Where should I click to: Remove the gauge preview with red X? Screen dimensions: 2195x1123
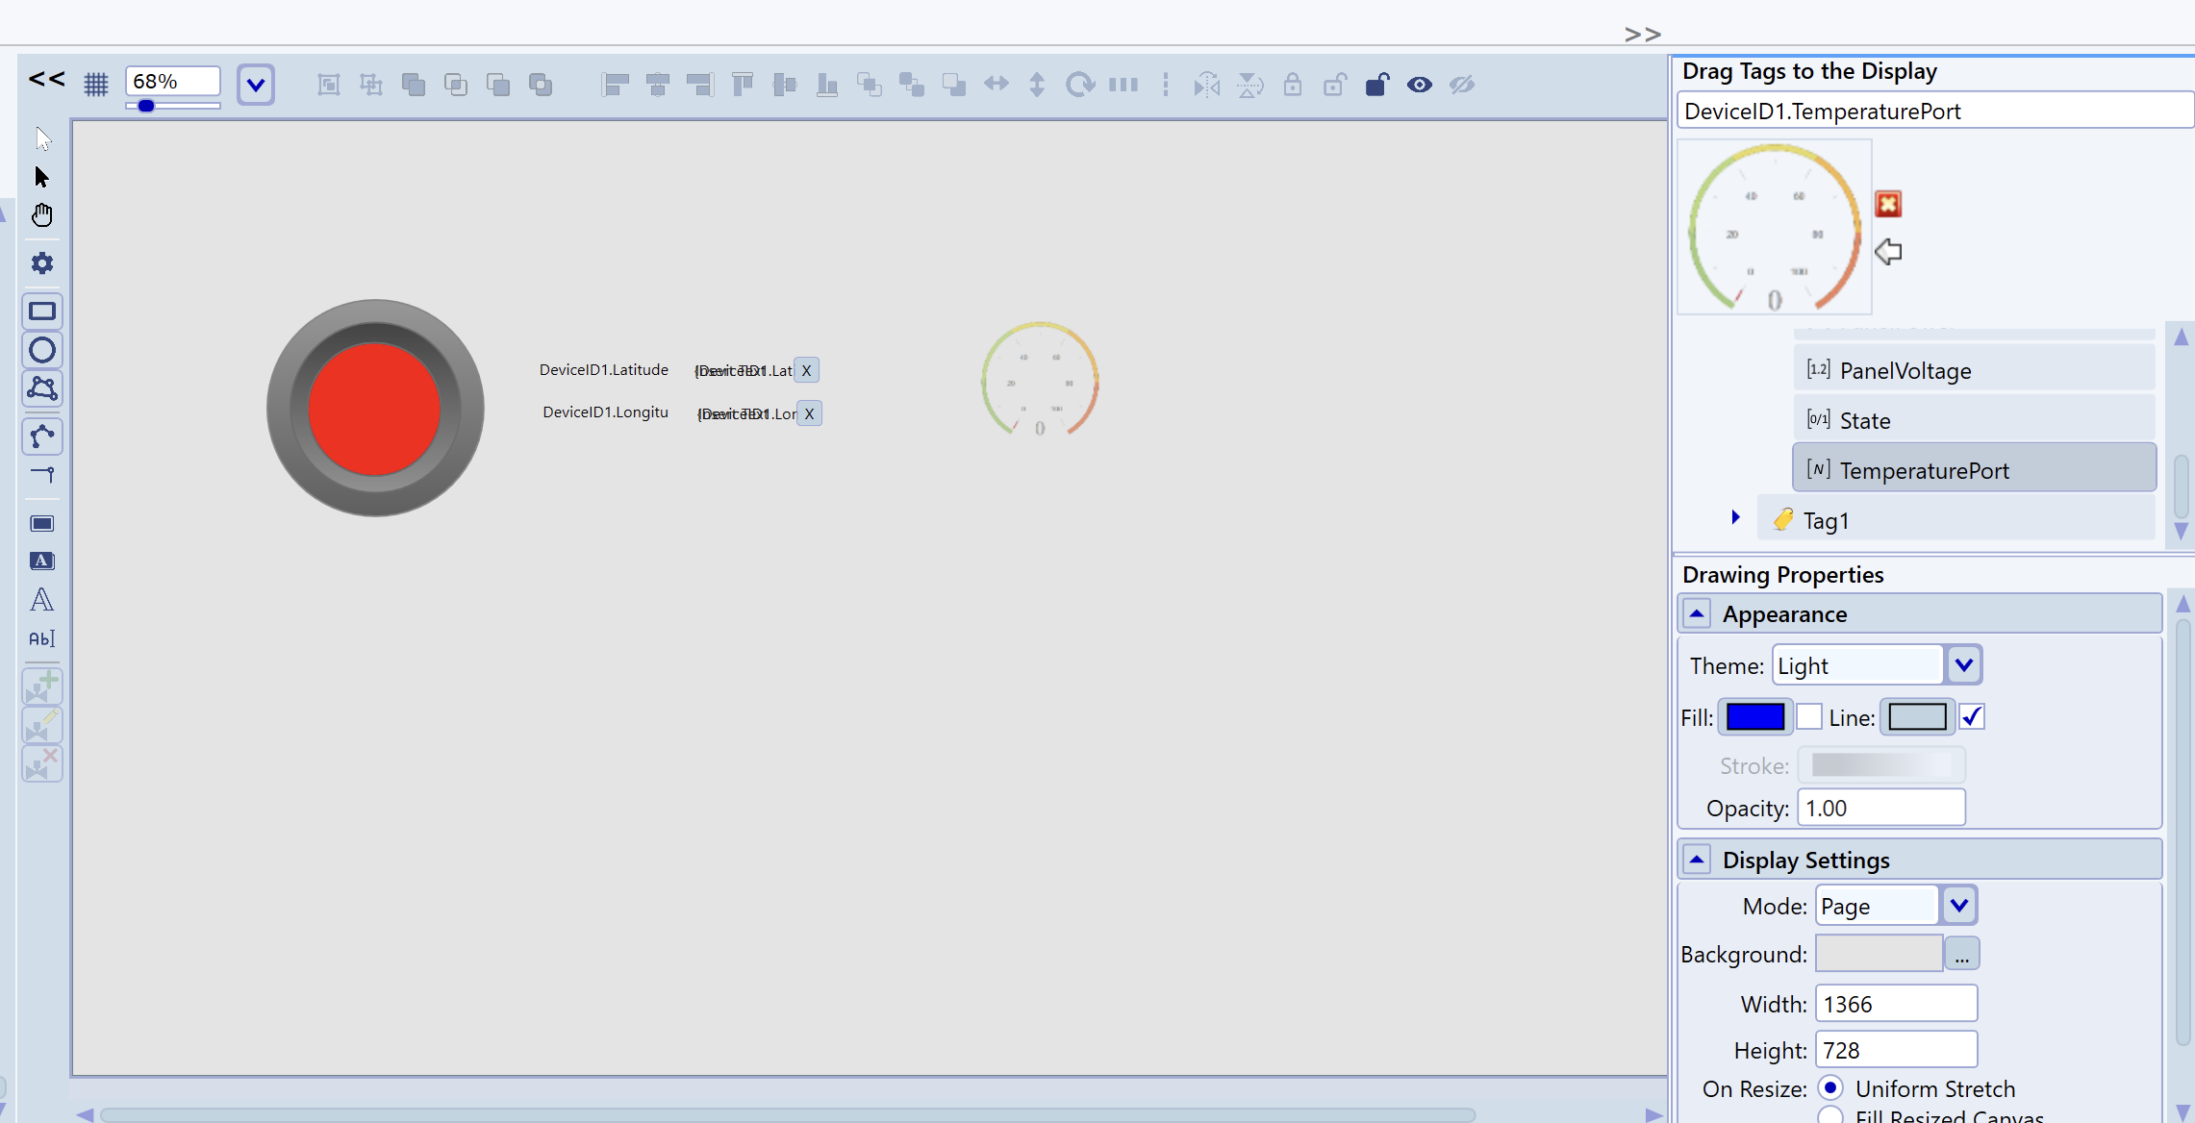coord(1888,204)
